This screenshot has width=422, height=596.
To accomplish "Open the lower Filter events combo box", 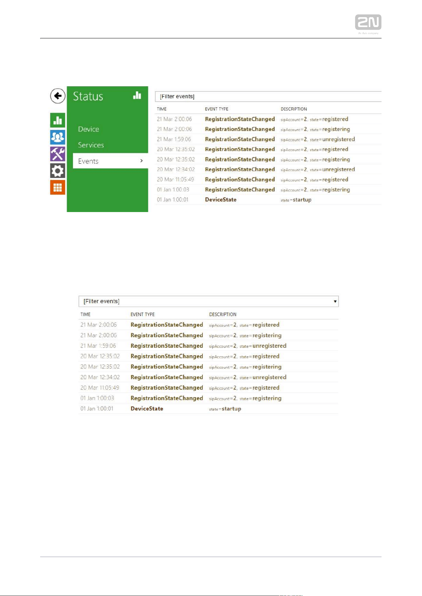I will [x=208, y=301].
